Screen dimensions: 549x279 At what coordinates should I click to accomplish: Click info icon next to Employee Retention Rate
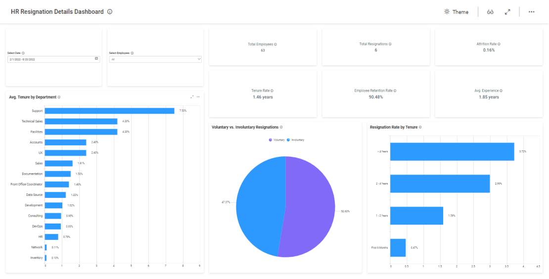(x=395, y=91)
